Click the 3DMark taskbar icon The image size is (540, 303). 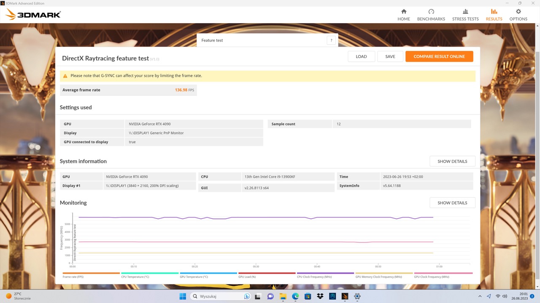345,296
